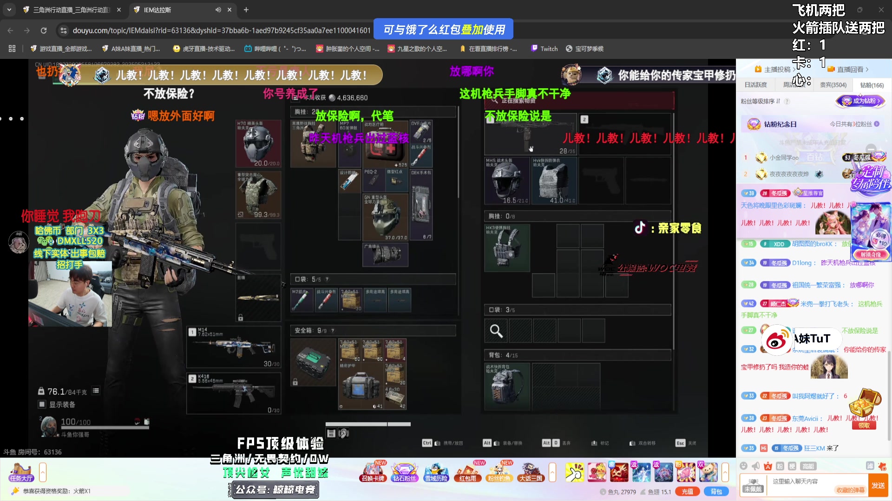Screen dimensions: 892x501
Task: Expand the gift list arrow at the end of gifts
Action: pos(725,472)
